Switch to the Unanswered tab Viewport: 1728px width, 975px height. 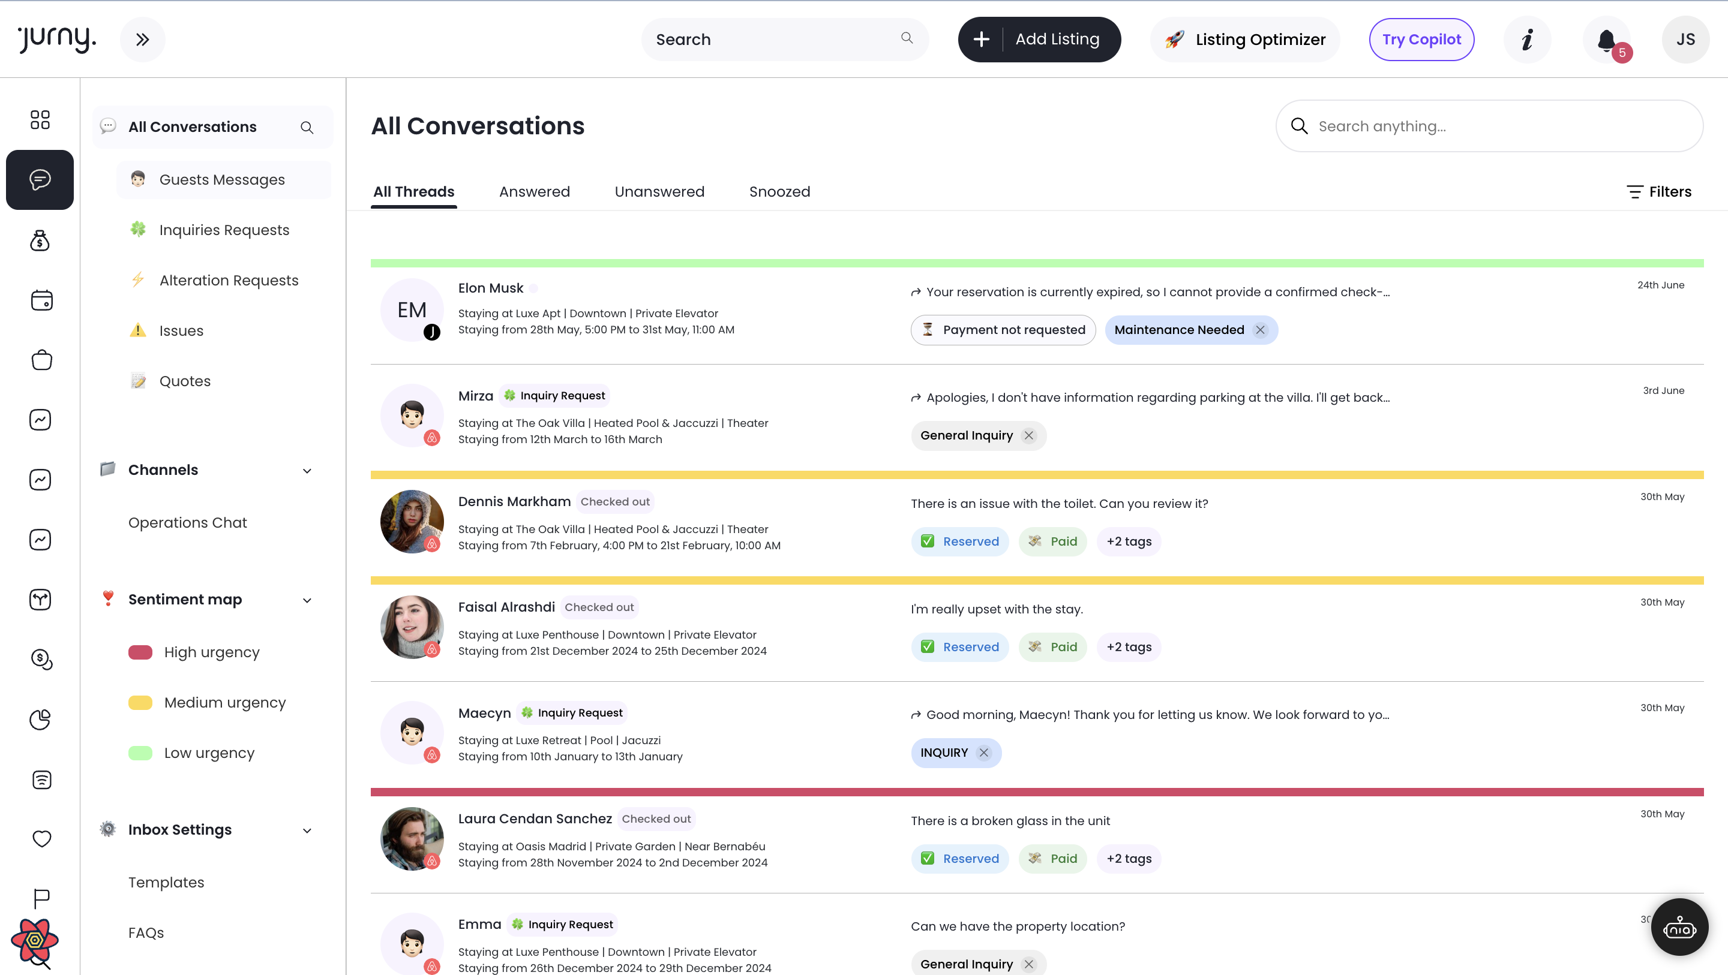click(659, 192)
